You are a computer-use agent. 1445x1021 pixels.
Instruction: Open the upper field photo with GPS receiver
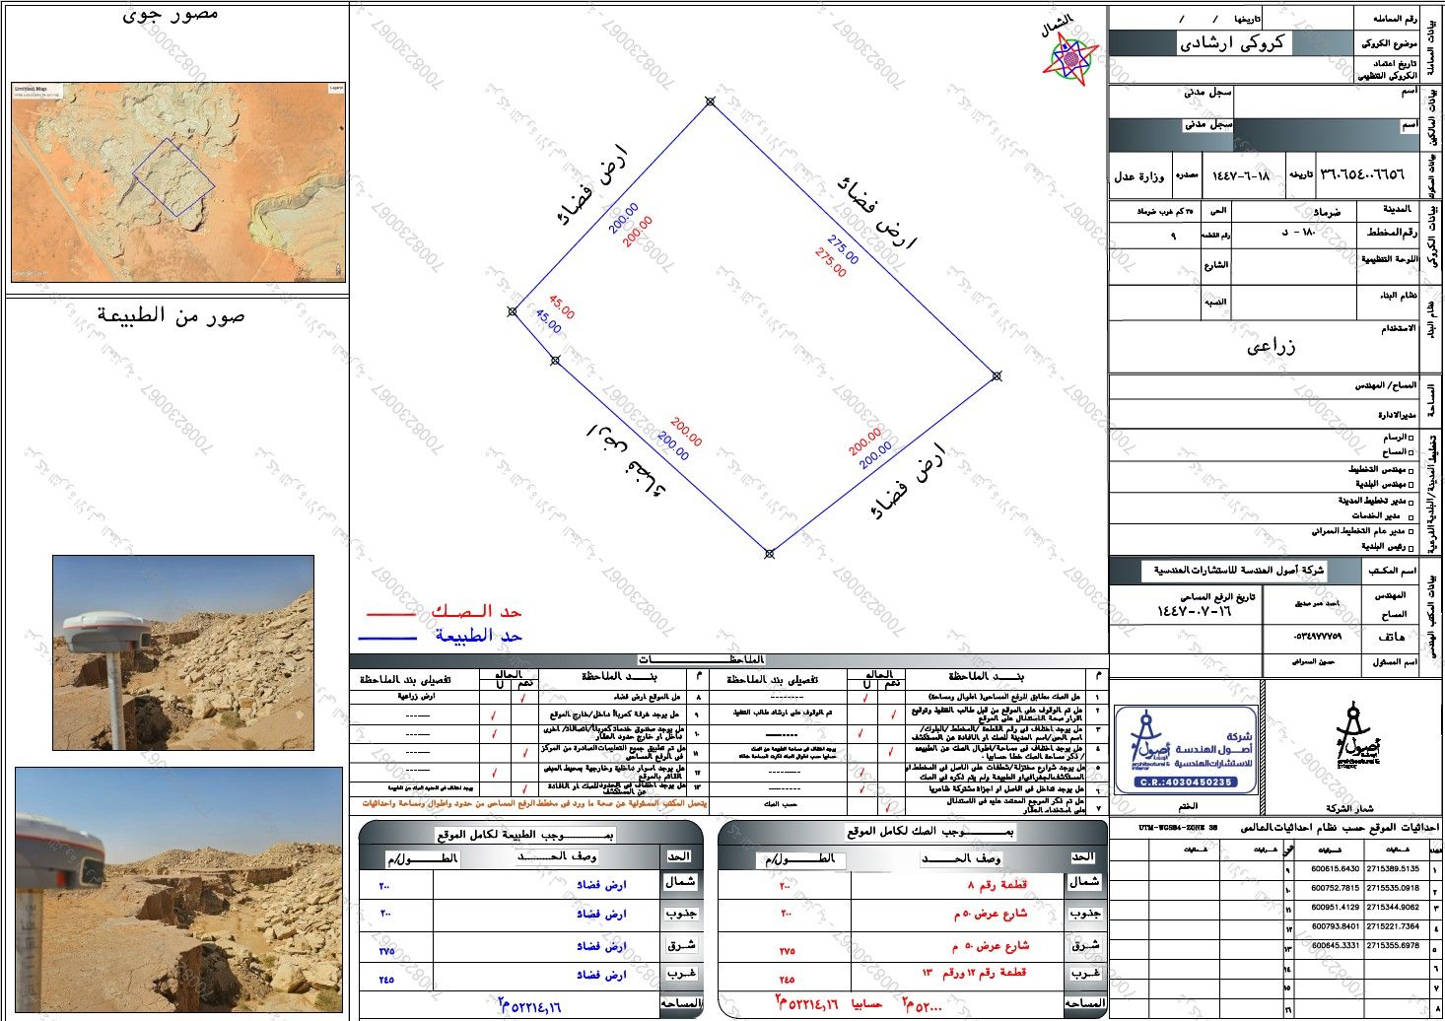point(183,652)
